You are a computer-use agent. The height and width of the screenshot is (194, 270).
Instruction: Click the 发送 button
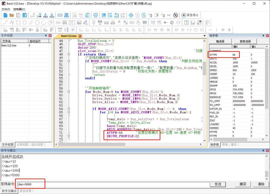(x=218, y=184)
